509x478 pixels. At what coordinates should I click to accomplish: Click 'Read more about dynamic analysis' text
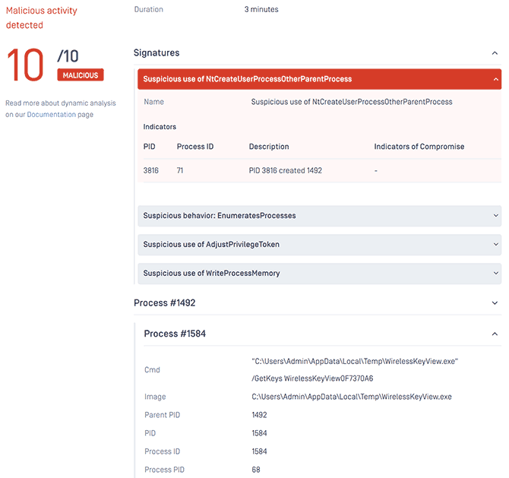coord(61,103)
